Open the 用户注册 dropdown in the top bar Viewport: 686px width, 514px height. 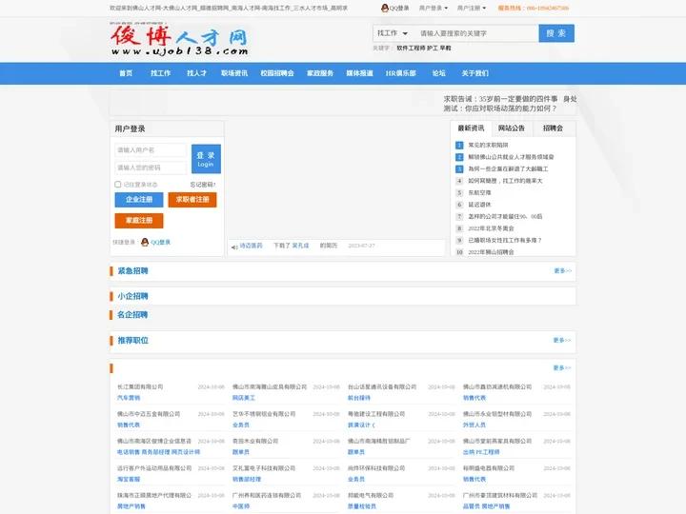tap(472, 8)
